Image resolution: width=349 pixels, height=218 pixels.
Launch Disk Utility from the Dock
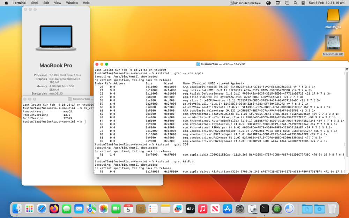click(252, 209)
